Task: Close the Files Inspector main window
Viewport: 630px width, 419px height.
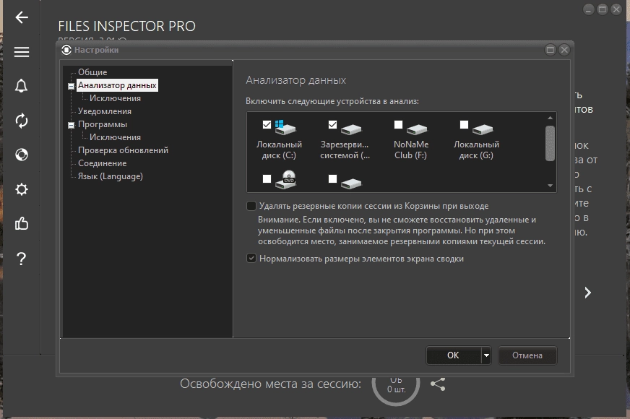Action: pos(616,9)
